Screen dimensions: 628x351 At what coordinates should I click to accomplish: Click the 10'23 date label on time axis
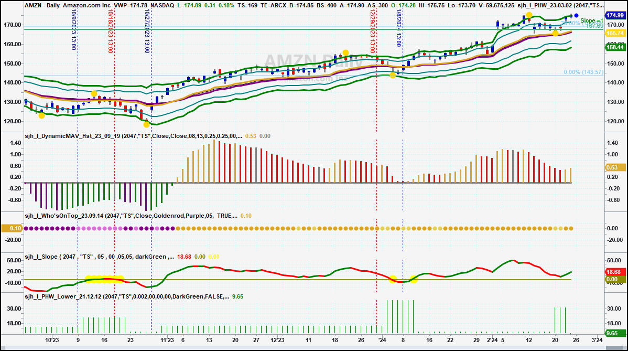click(x=52, y=340)
